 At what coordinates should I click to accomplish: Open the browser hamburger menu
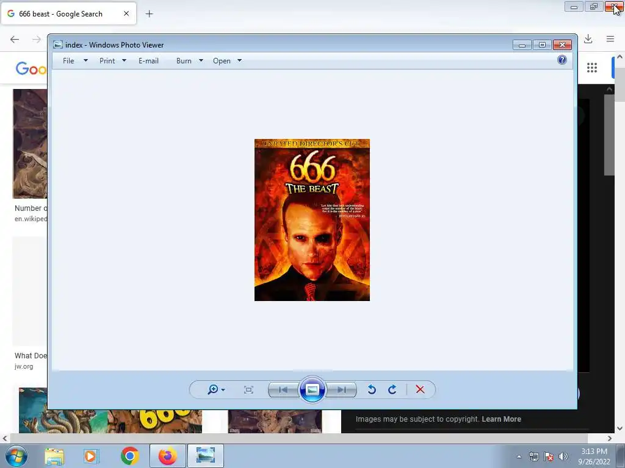610,38
